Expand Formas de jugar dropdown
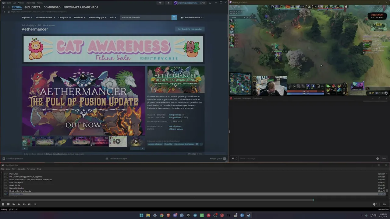The width and height of the screenshot is (390, 219). coord(98,18)
